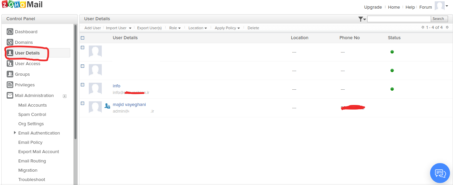Expand the Apply Policy dropdown
This screenshot has height=185, width=453.
[x=227, y=28]
